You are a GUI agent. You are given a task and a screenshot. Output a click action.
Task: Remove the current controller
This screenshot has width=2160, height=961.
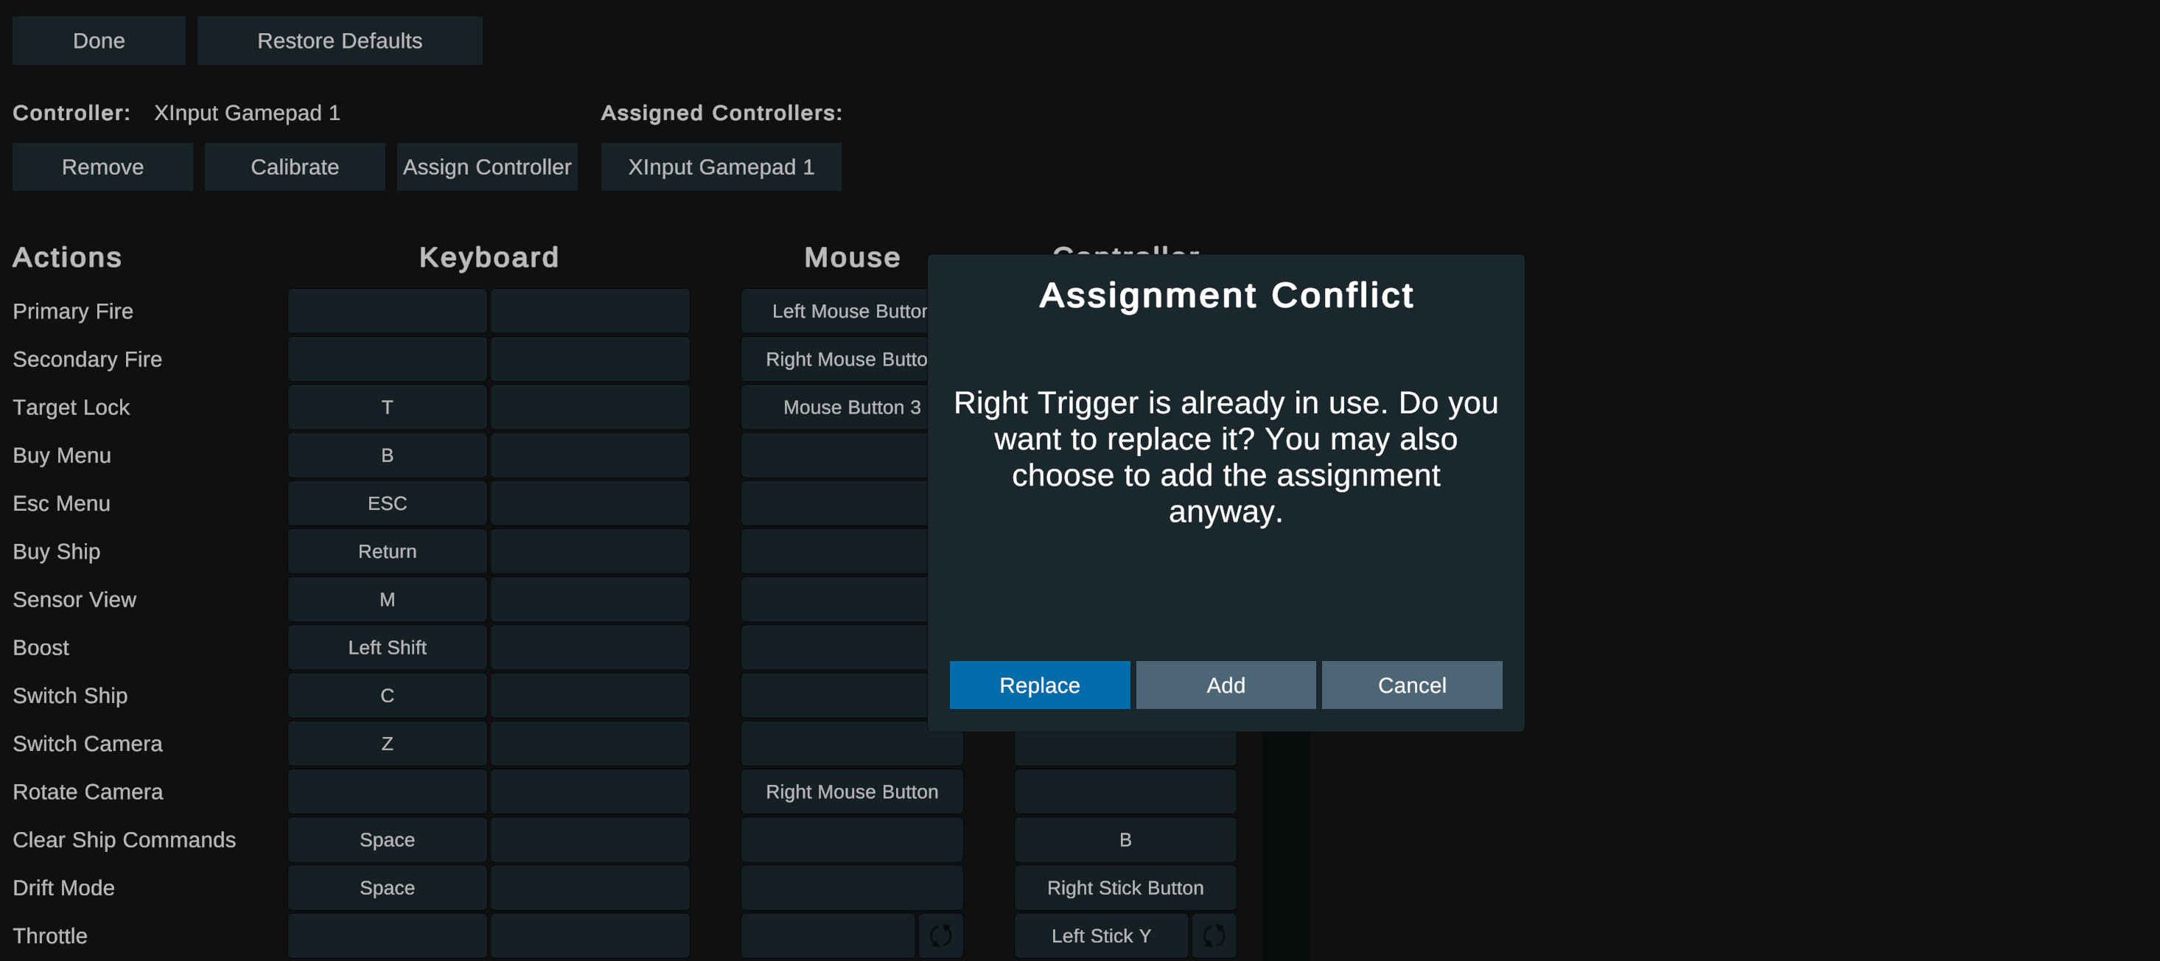[102, 167]
